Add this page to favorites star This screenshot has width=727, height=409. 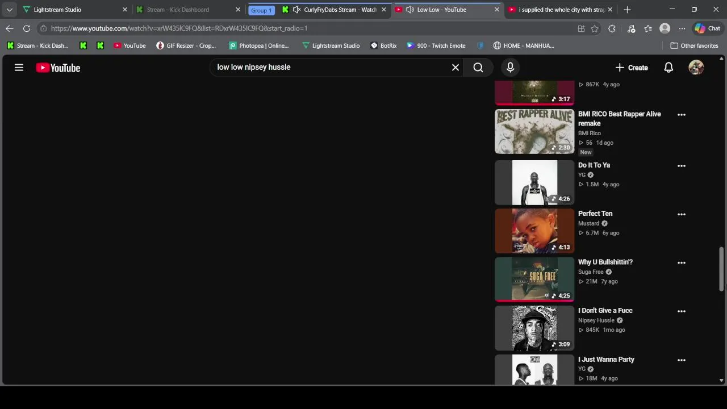tap(595, 28)
